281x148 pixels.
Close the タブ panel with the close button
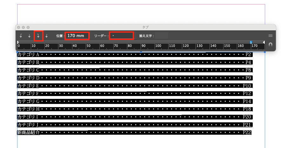19,28
